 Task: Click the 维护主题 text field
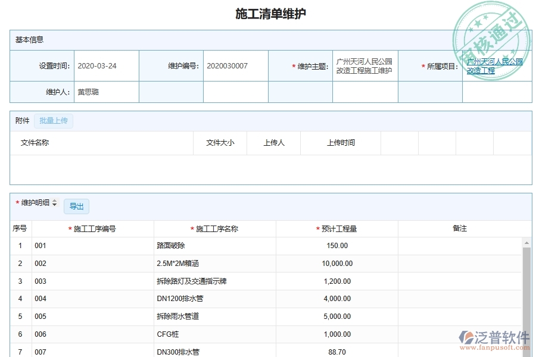[x=365, y=65]
